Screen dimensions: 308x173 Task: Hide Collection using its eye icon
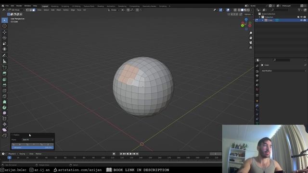pos(301,17)
